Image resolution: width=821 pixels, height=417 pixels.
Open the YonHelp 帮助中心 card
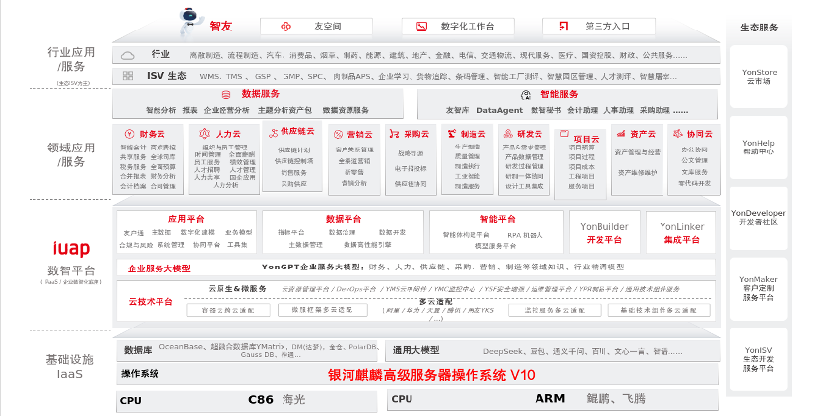[x=759, y=147]
